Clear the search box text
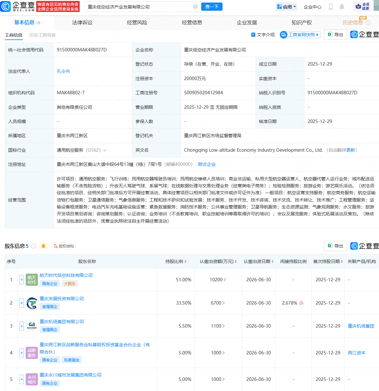Image resolution: width=379 pixels, height=391 pixels. 195,7
